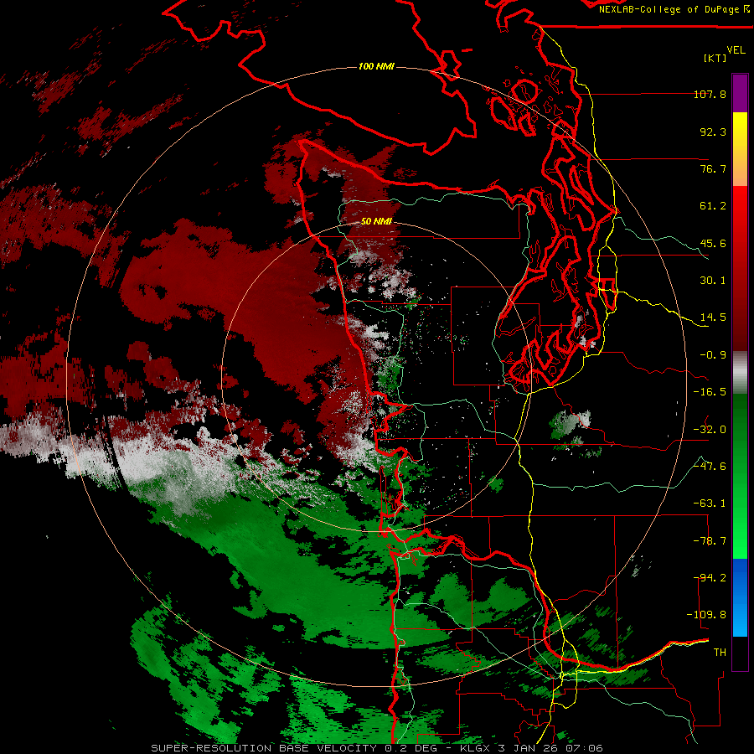754x754 pixels.
Task: Click the 76.7 velocity scale value
Action: pos(713,168)
